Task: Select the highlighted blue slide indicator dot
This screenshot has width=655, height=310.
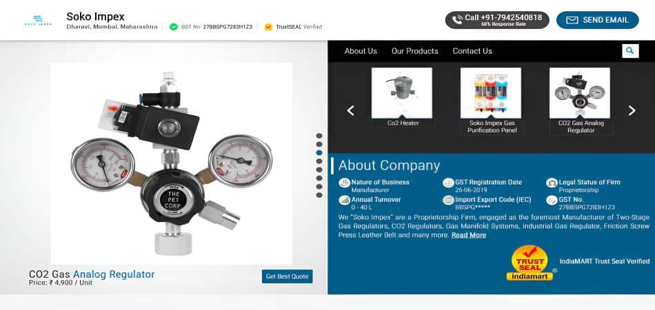Action: (319, 153)
